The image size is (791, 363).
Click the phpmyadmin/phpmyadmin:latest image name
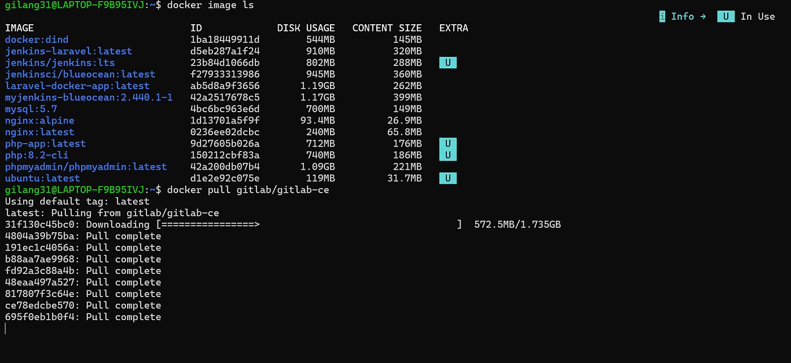click(x=86, y=167)
